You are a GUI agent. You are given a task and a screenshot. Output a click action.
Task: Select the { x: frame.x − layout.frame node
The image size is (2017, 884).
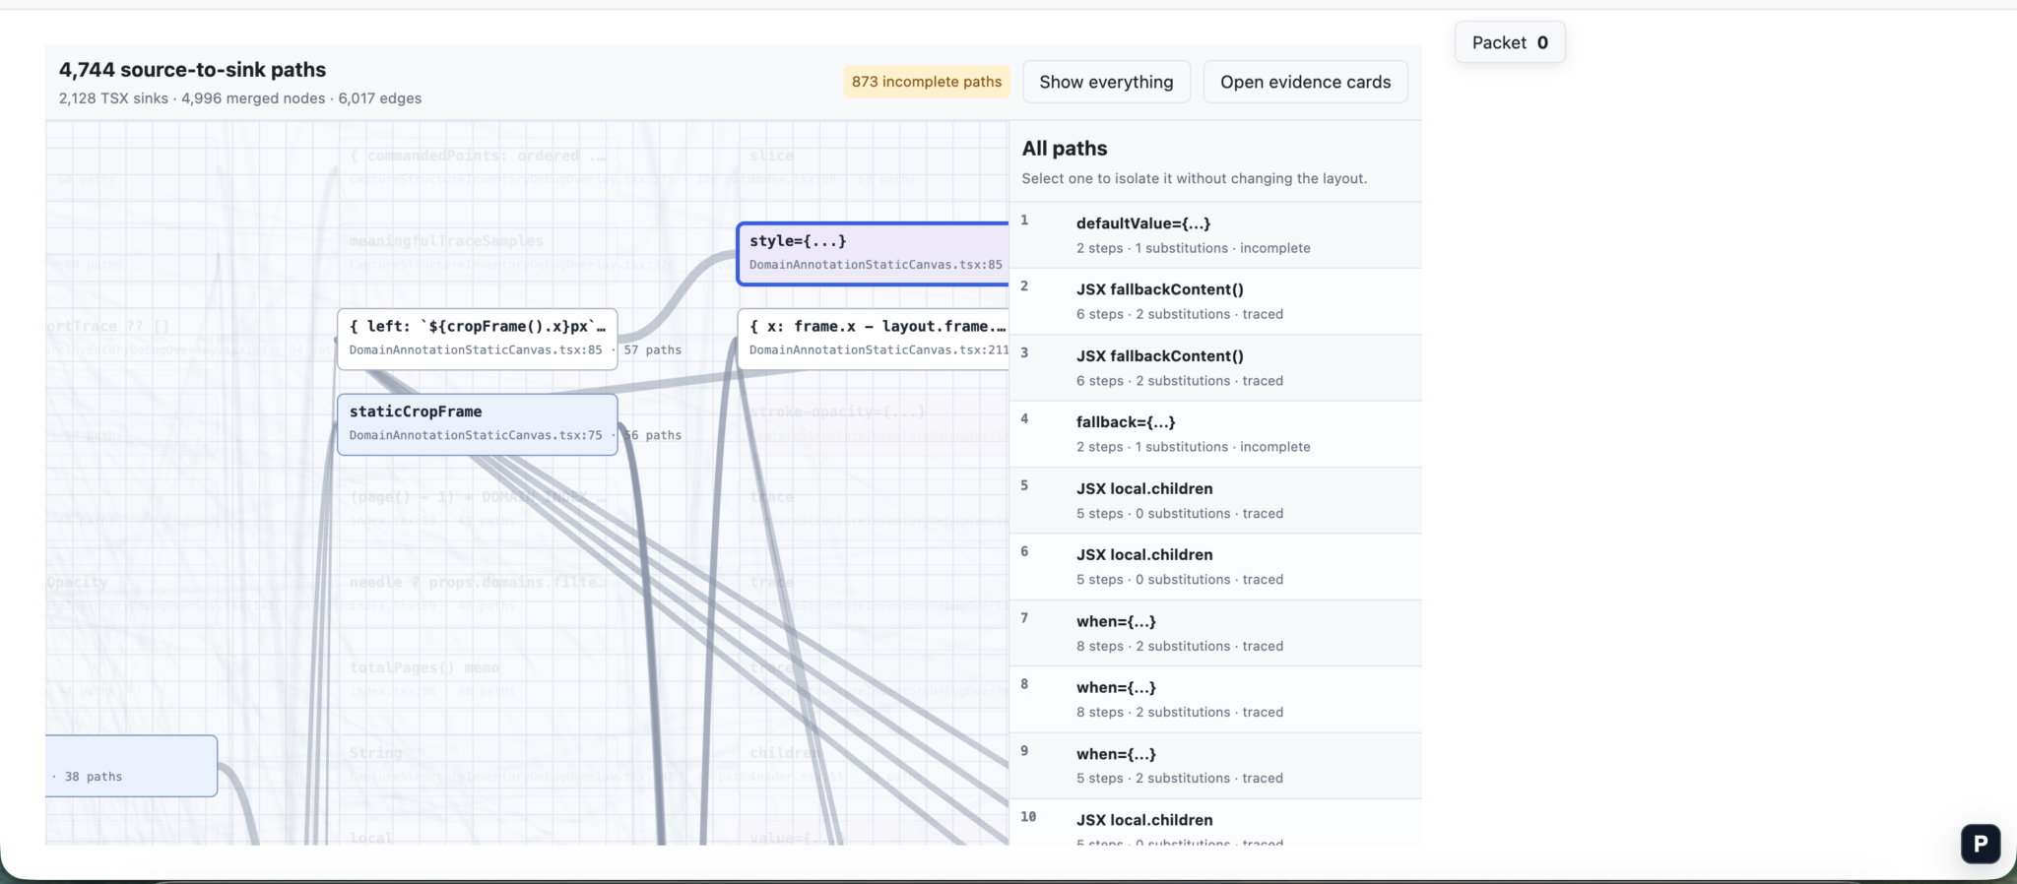[x=874, y=340]
